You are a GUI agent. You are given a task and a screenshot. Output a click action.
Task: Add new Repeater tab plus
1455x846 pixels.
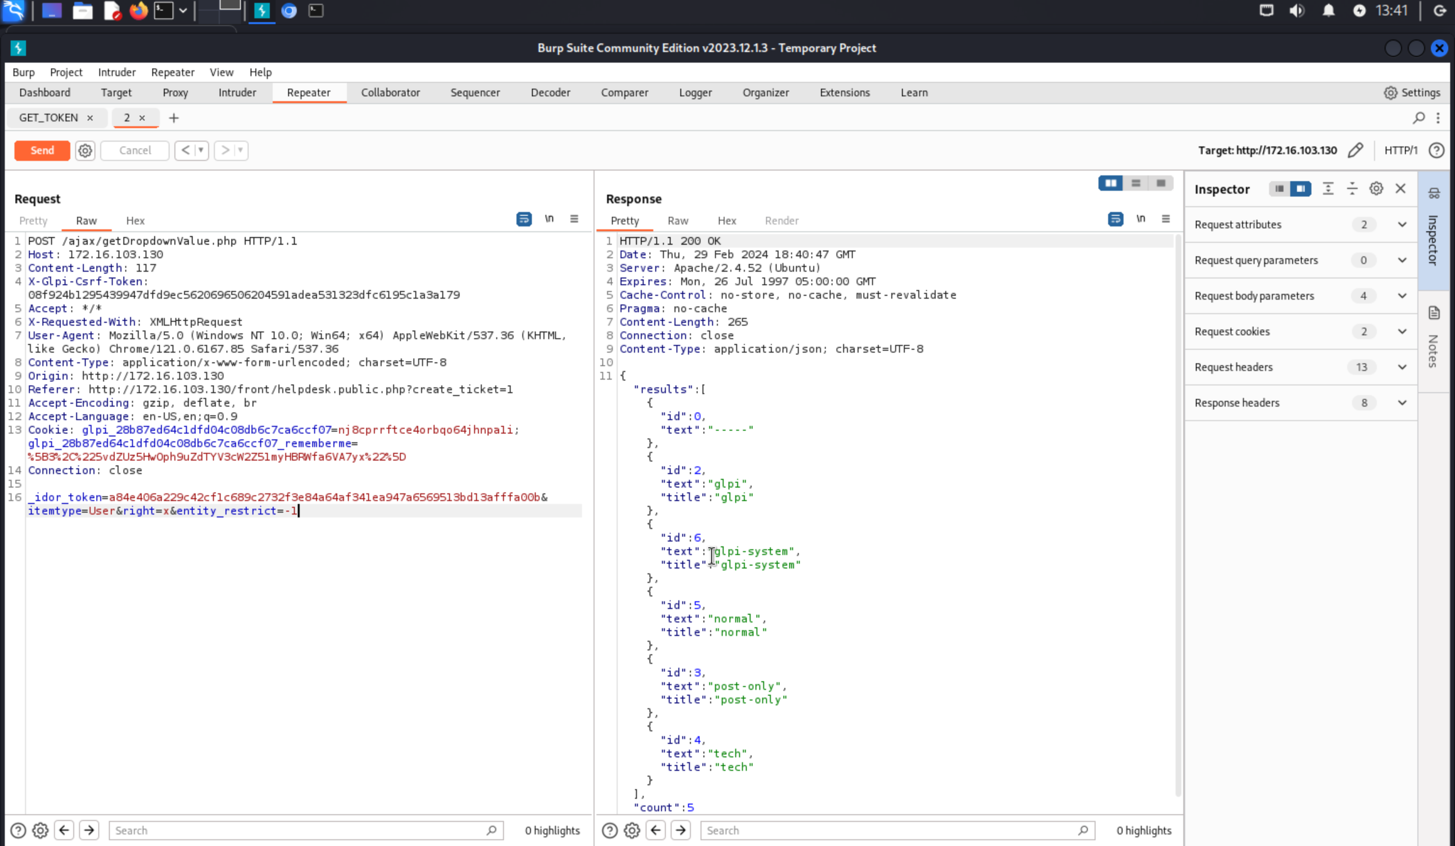[x=174, y=118]
